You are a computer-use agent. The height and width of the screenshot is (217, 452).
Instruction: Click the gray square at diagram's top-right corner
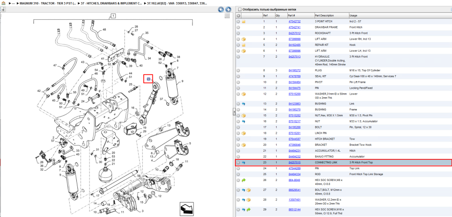point(227,16)
